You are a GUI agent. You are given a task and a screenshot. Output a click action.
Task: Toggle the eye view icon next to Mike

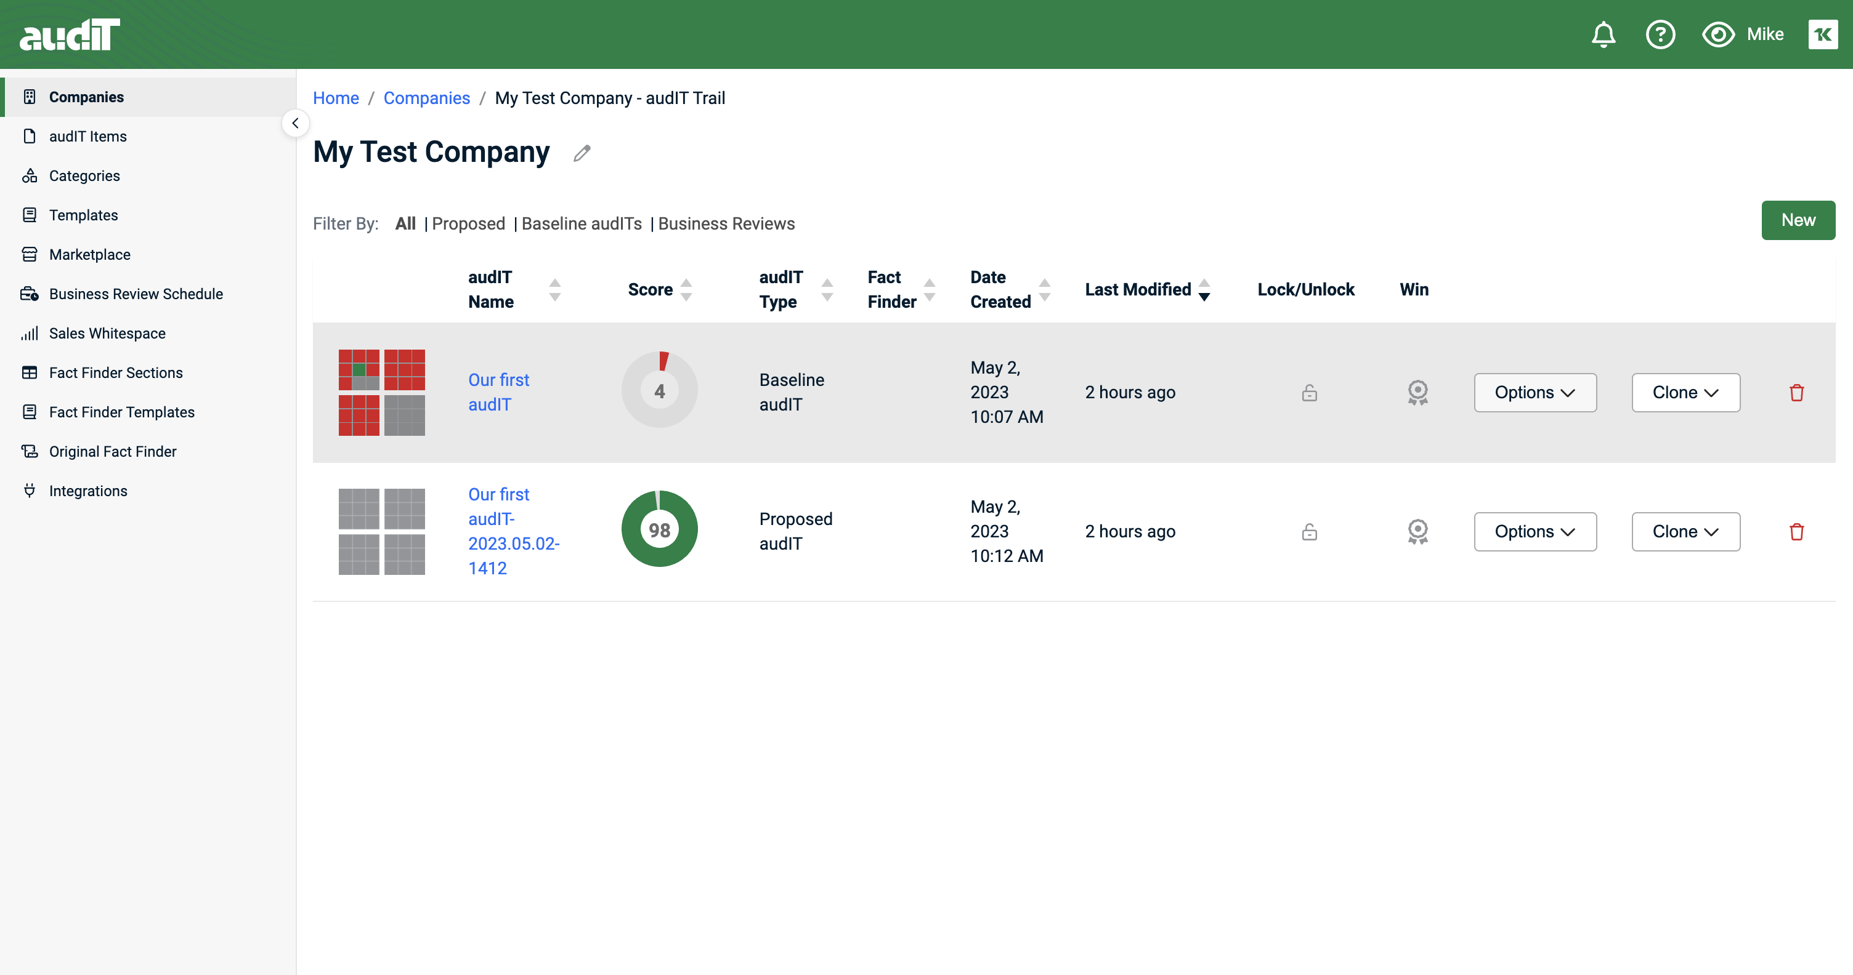point(1717,34)
